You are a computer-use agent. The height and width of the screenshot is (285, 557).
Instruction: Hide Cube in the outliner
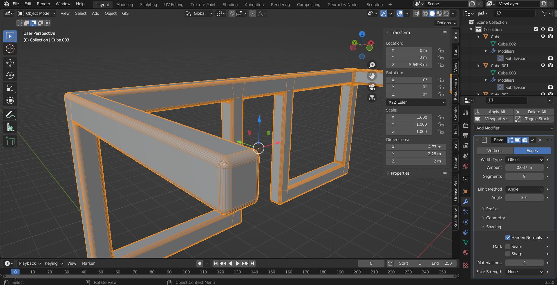click(x=543, y=36)
